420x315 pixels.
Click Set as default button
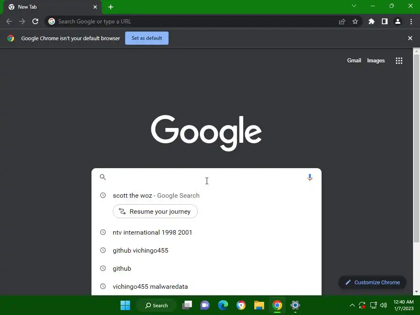point(147,38)
